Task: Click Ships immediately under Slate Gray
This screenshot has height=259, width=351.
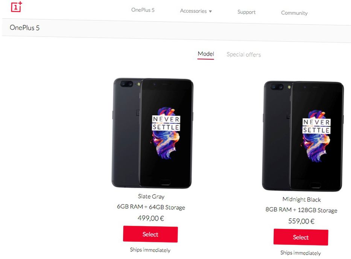Action: [150, 250]
